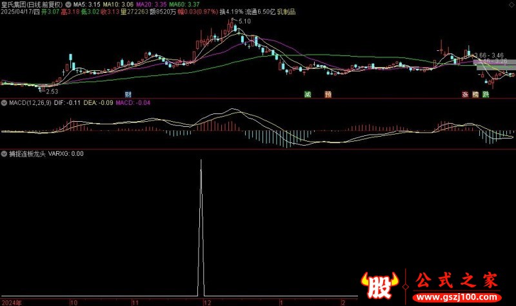Click the orange 预 forecast marker icon
This screenshot has width=516, height=306.
pyautogui.click(x=328, y=95)
